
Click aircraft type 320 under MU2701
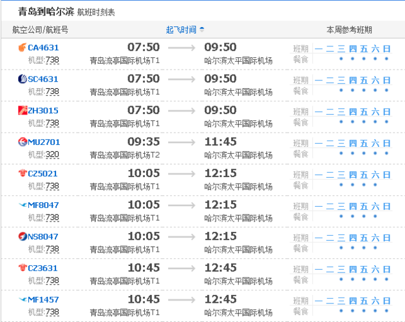tap(52, 155)
